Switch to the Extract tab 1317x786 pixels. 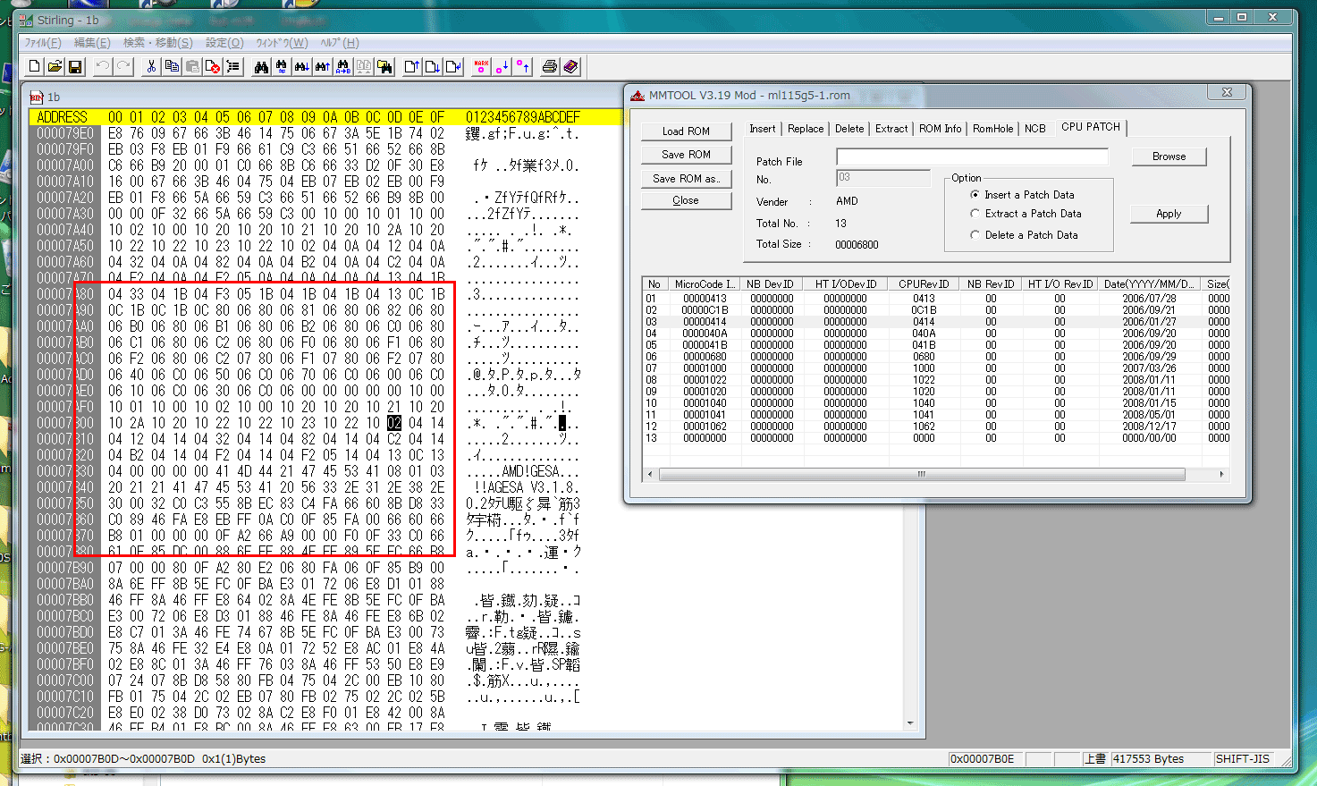891,129
